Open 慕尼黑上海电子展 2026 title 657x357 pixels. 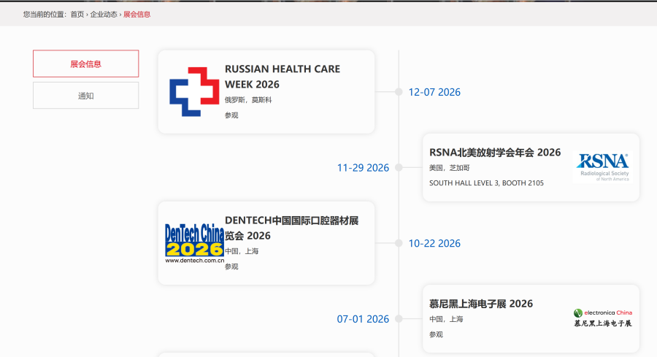[481, 304]
